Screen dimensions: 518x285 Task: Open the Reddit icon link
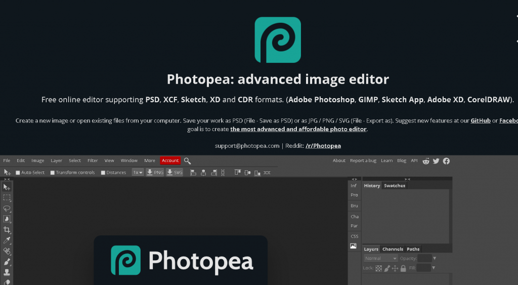click(x=426, y=161)
